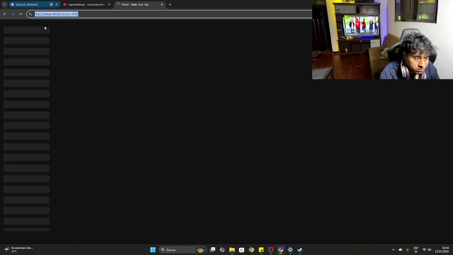
Task: Open the Chrome tab search dropdown arrow
Action: pyautogui.click(x=4, y=5)
